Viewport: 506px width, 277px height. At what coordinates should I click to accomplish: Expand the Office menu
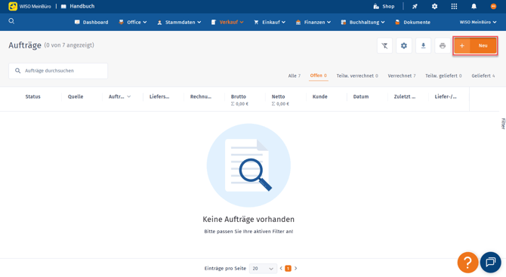(133, 22)
